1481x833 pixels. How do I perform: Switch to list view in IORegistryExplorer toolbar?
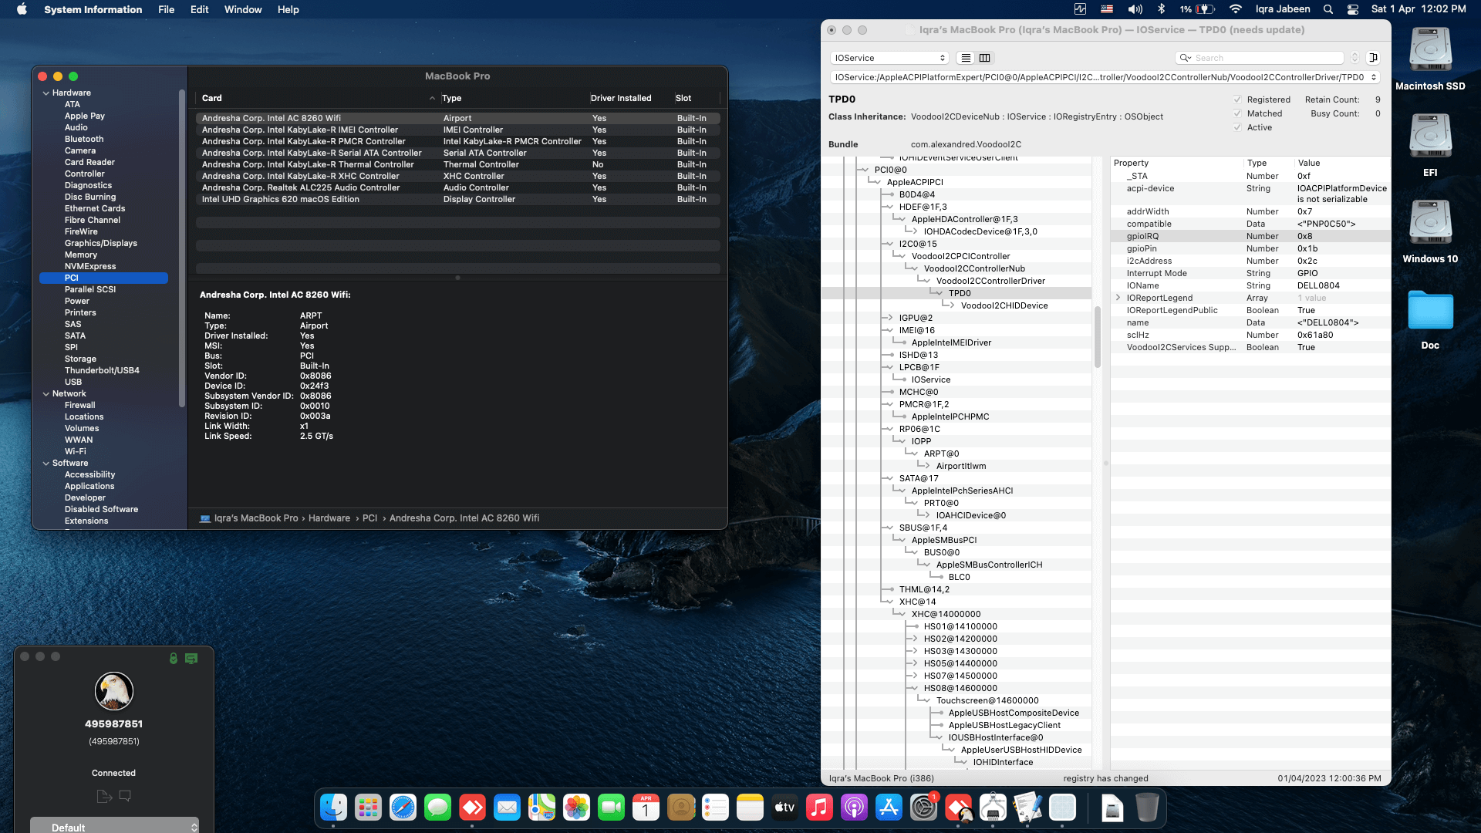click(965, 58)
